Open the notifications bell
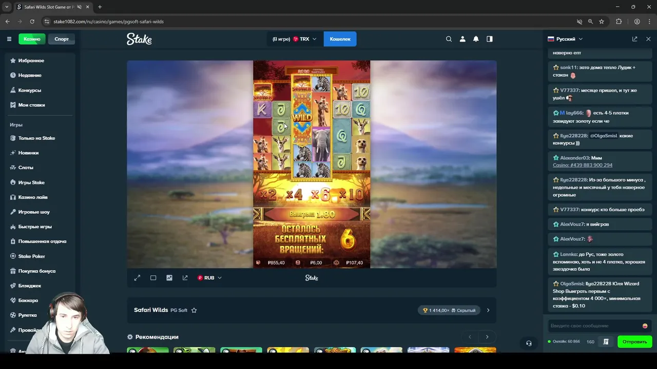The height and width of the screenshot is (369, 657). [476, 39]
